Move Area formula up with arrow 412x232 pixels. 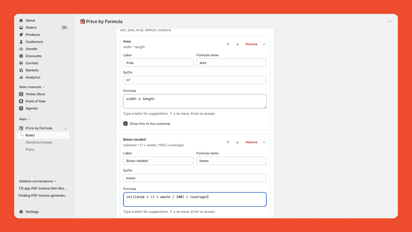coord(228,44)
